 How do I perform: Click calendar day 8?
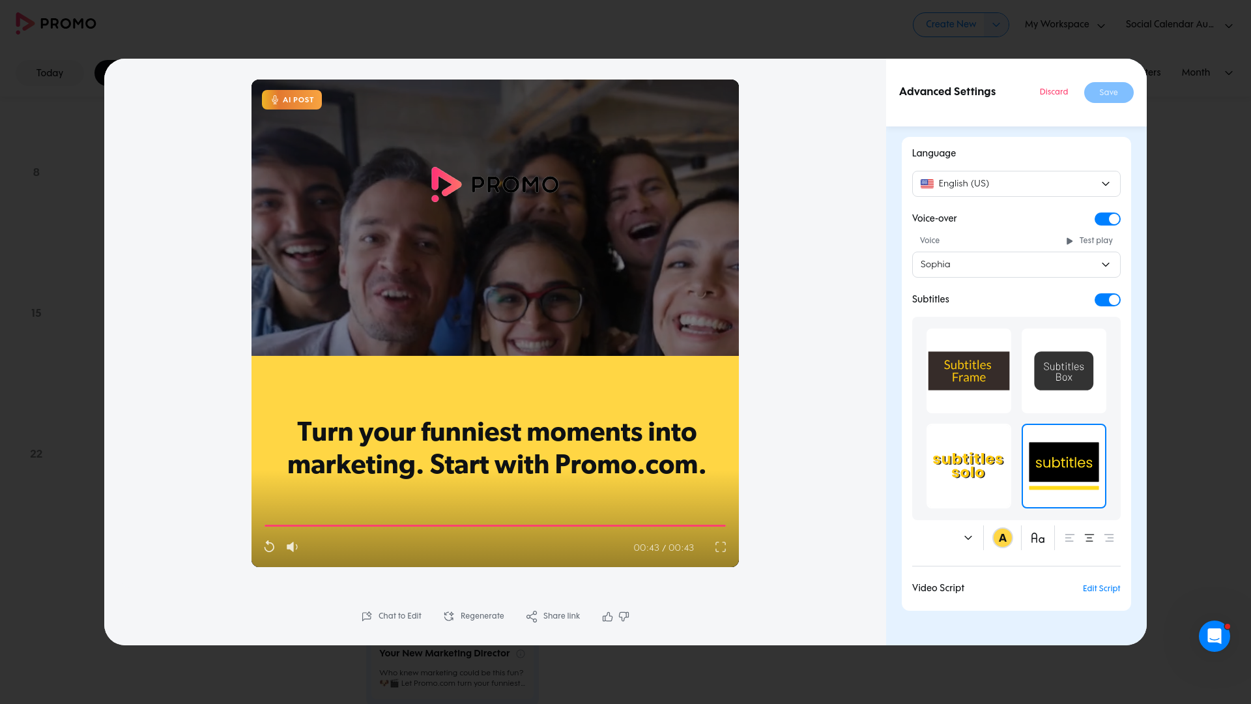point(36,173)
